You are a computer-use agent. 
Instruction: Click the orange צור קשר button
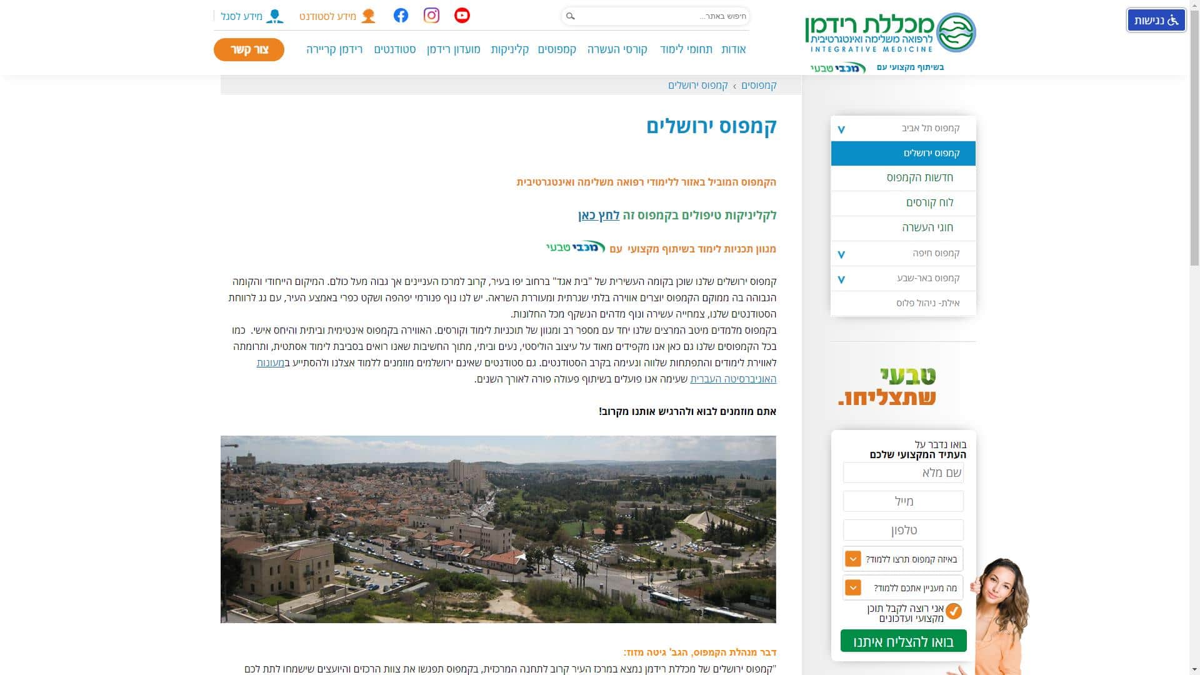coord(249,49)
